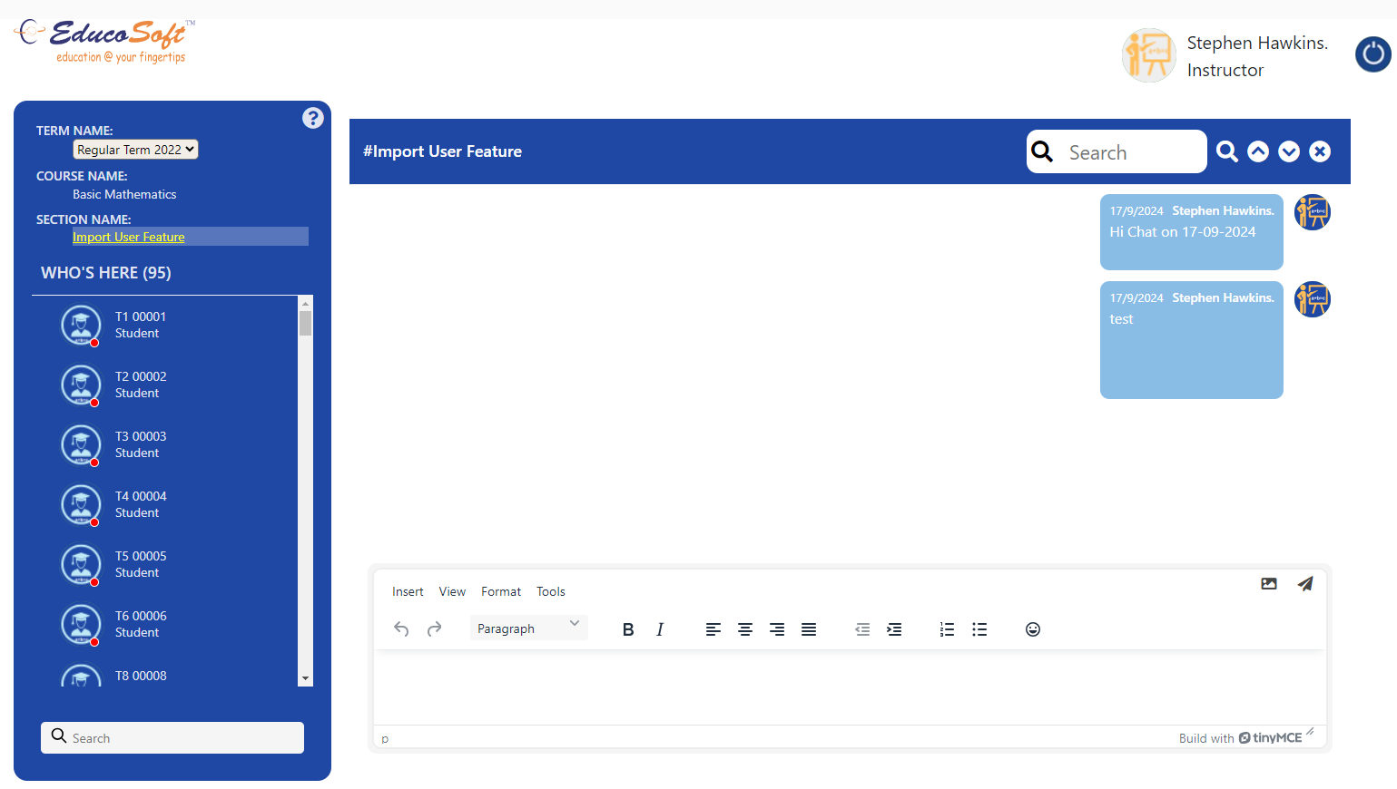This screenshot has height=789, width=1397.
Task: Click the send message paper plane icon
Action: 1305,584
